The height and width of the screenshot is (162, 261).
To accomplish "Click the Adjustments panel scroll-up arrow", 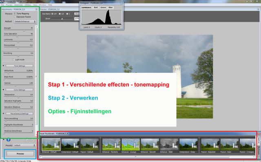I will (36, 27).
